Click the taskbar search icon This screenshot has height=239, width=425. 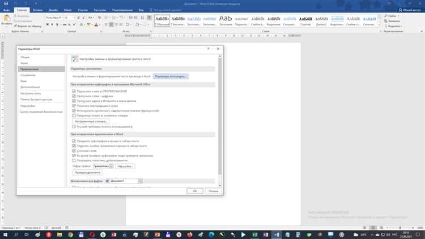(16, 234)
